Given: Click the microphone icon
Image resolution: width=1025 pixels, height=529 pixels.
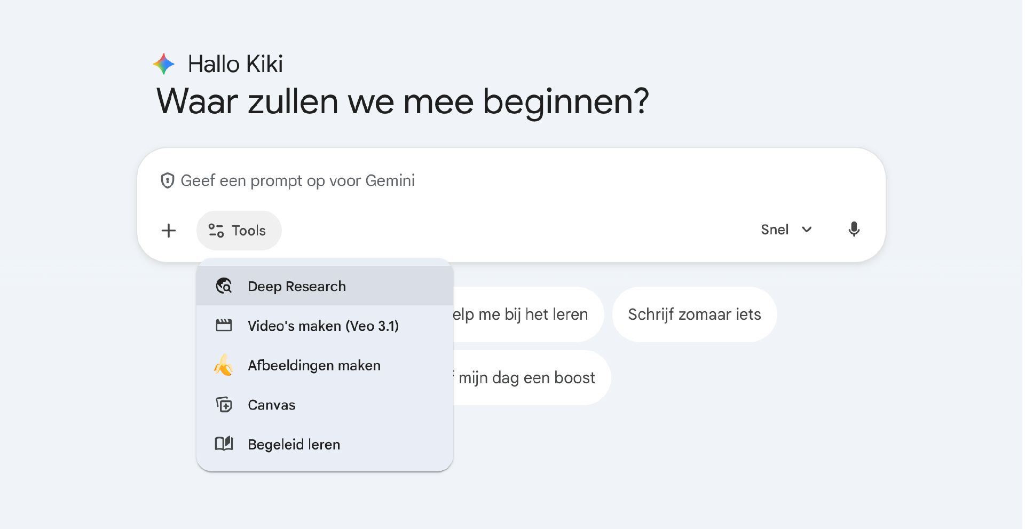Looking at the screenshot, I should click(854, 230).
